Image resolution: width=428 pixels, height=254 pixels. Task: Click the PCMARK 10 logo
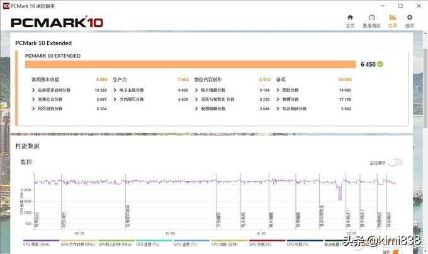pyautogui.click(x=57, y=22)
